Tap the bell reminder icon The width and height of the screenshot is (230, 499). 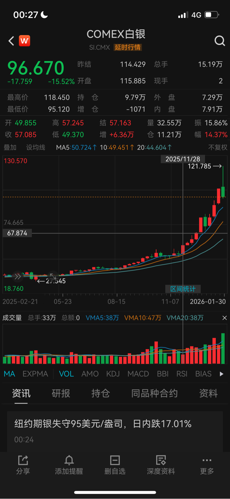69,460
